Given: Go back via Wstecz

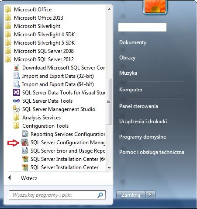Looking at the screenshot, I should click(29, 178).
